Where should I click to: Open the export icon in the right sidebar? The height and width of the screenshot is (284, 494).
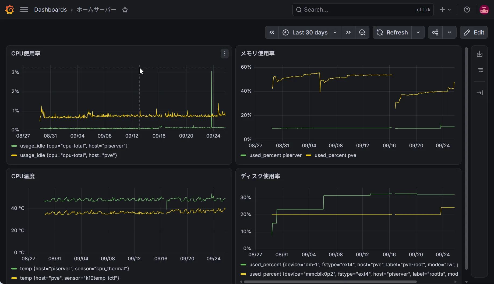[x=479, y=54]
